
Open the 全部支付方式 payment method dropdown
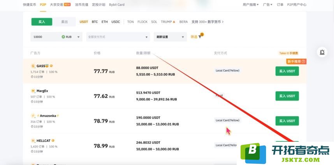pyautogui.click(x=118, y=37)
